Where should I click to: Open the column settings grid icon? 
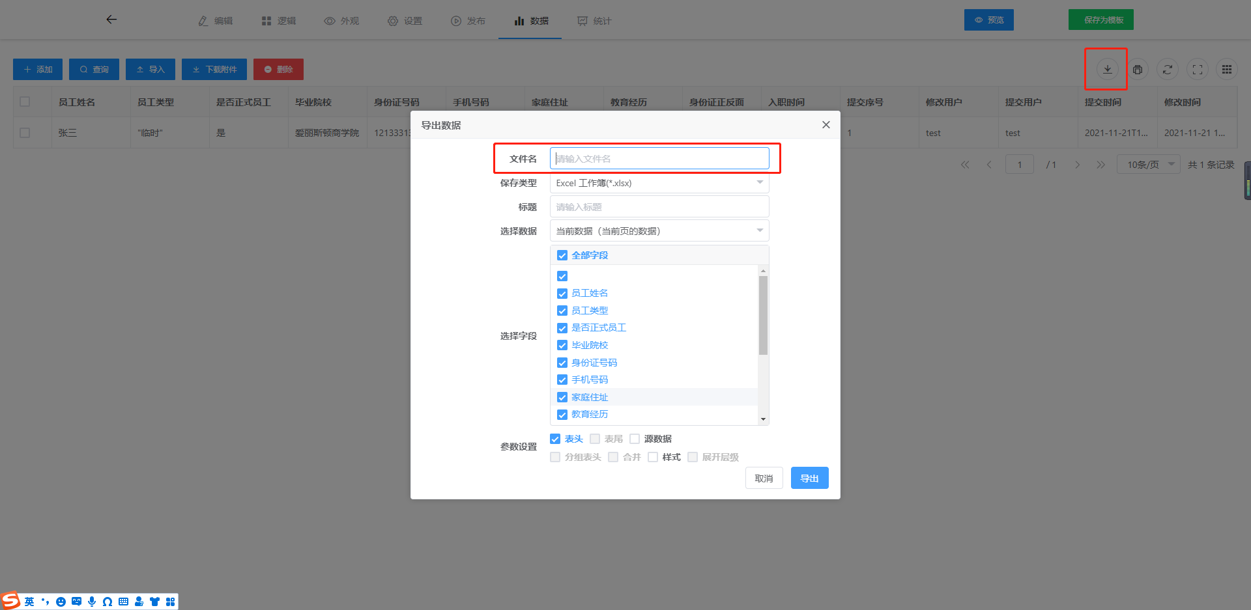coord(1227,70)
